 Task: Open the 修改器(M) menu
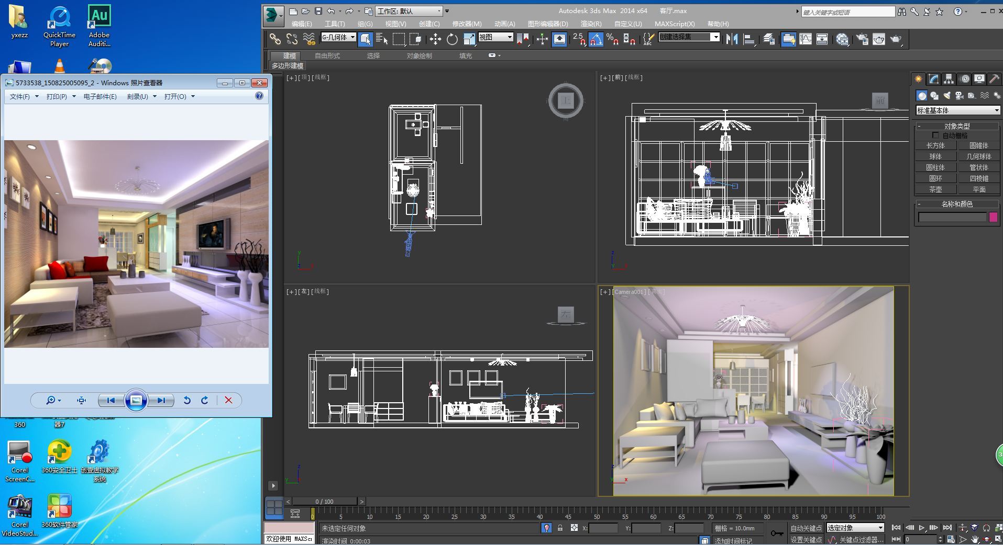pyautogui.click(x=467, y=24)
